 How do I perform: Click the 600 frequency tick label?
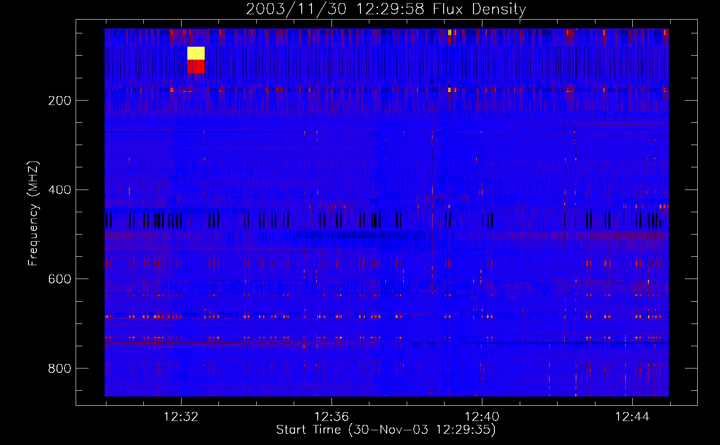coord(60,279)
